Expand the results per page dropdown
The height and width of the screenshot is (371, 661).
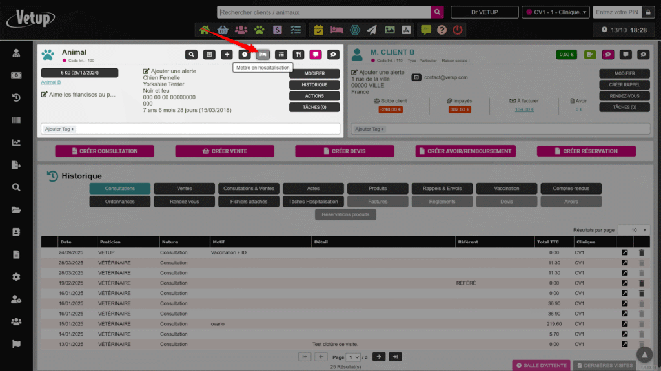coord(633,230)
